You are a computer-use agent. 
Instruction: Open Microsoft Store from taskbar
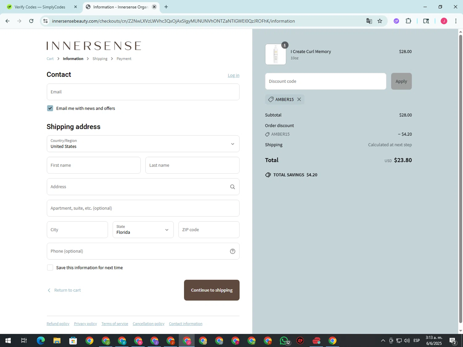[73, 341]
